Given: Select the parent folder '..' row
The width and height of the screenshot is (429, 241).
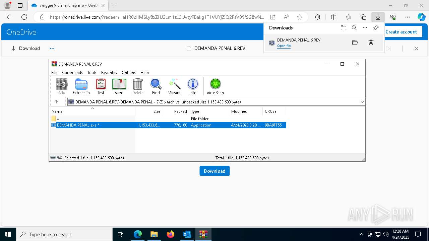Looking at the screenshot, I should (x=168, y=118).
